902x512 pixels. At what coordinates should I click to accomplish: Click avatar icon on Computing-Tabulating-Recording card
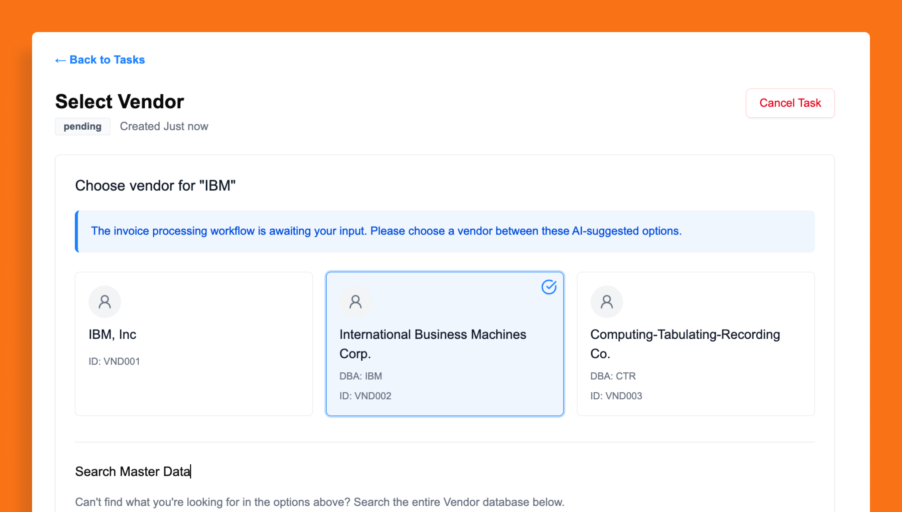[x=606, y=302]
